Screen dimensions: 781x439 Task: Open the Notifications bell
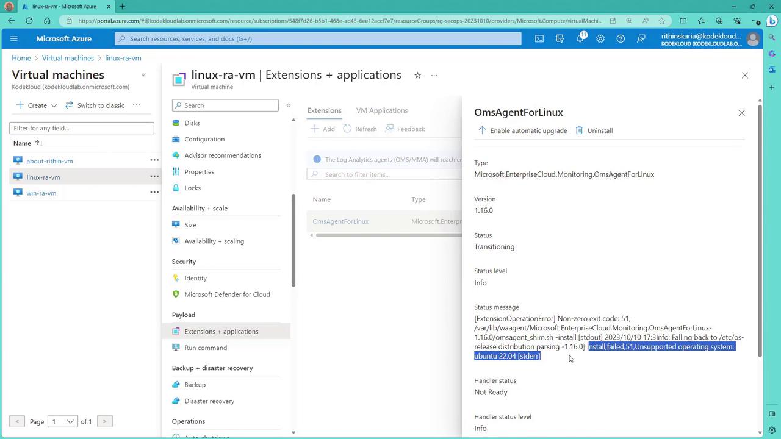(x=580, y=38)
